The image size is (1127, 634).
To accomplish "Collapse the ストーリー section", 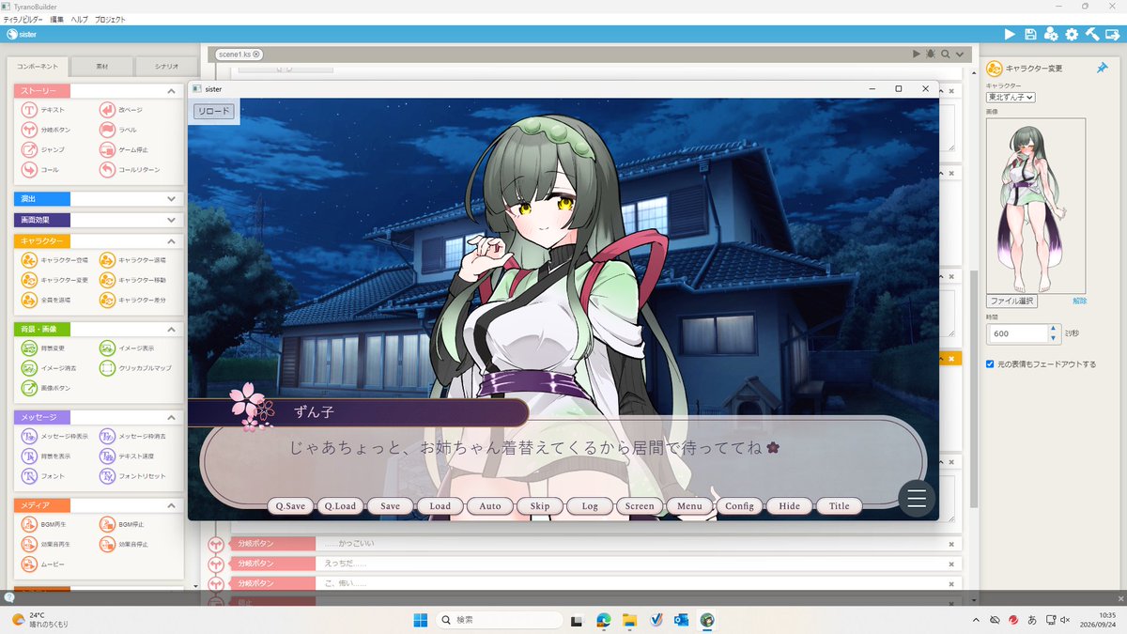I will tap(171, 91).
